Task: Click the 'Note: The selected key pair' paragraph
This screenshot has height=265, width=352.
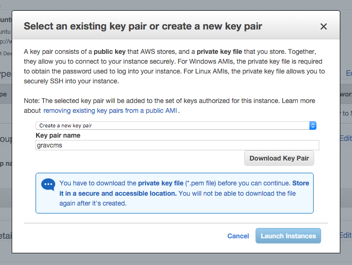Action: [x=169, y=106]
